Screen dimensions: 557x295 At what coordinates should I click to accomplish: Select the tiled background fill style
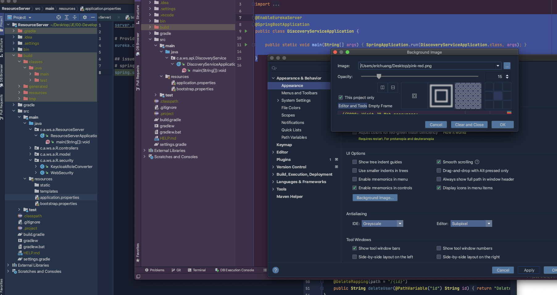(x=468, y=96)
